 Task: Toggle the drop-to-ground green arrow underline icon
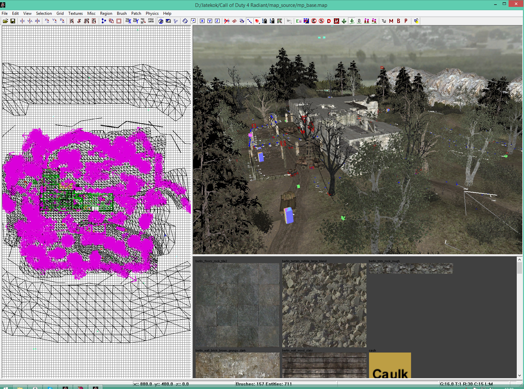click(352, 21)
